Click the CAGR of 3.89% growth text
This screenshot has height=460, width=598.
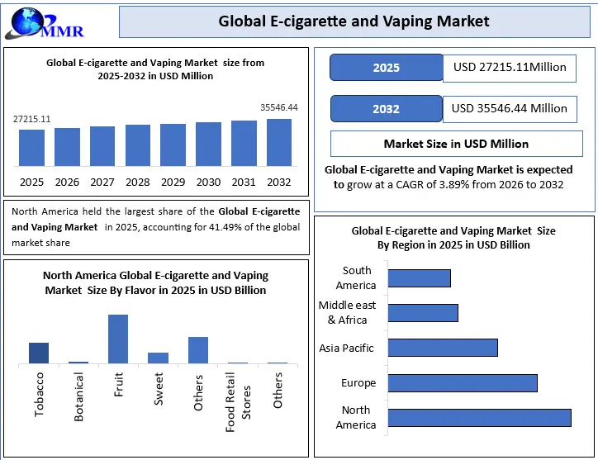tap(448, 185)
